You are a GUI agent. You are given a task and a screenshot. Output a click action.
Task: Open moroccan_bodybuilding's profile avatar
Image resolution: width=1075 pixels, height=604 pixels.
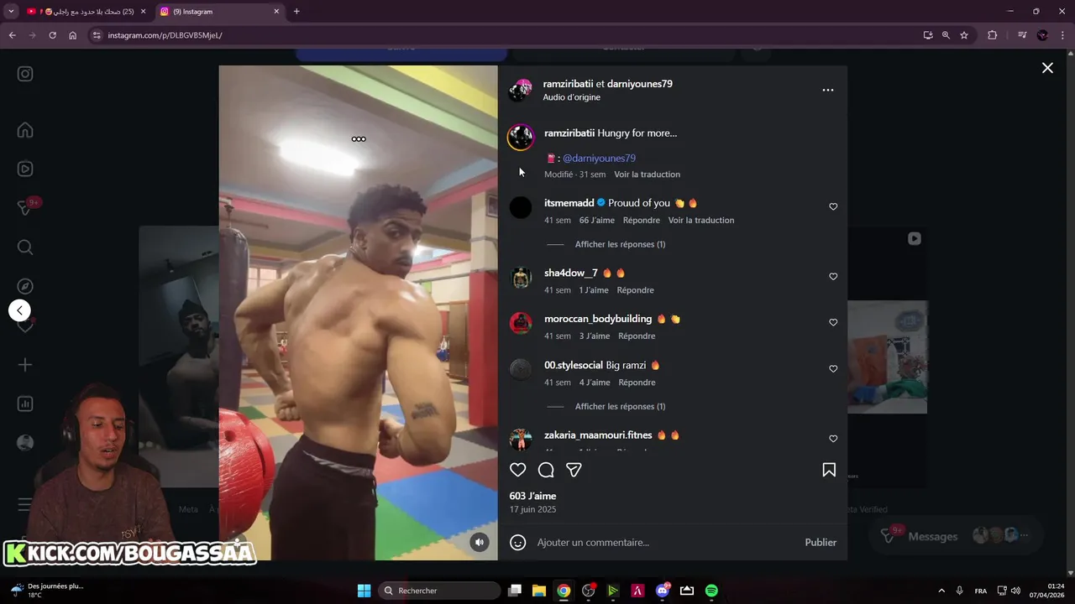coord(521,323)
